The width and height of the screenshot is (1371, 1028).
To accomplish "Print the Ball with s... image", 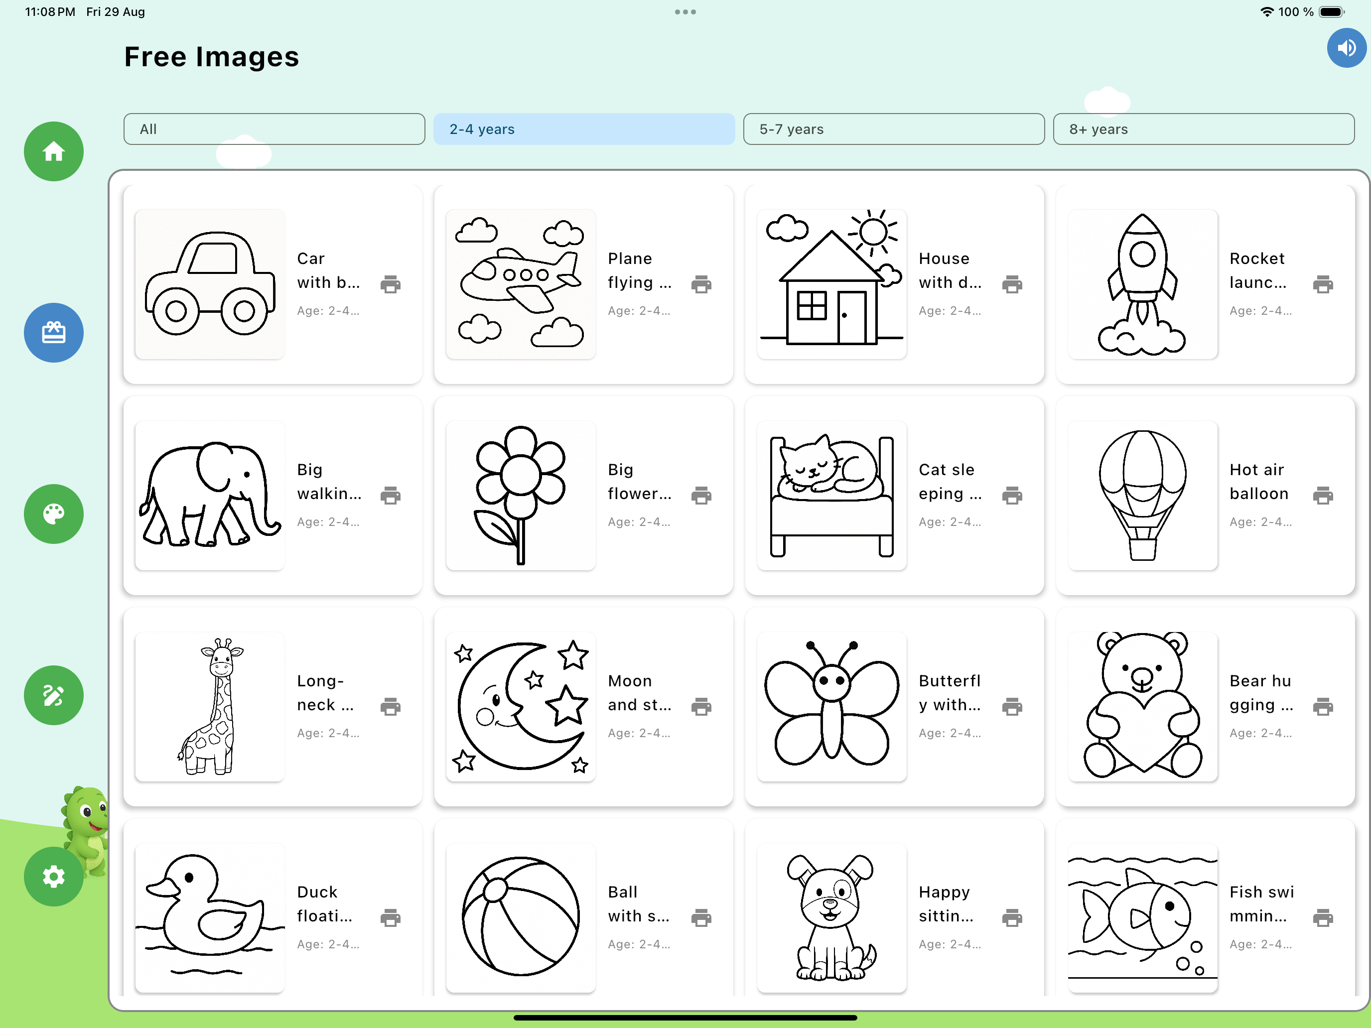I will [701, 918].
